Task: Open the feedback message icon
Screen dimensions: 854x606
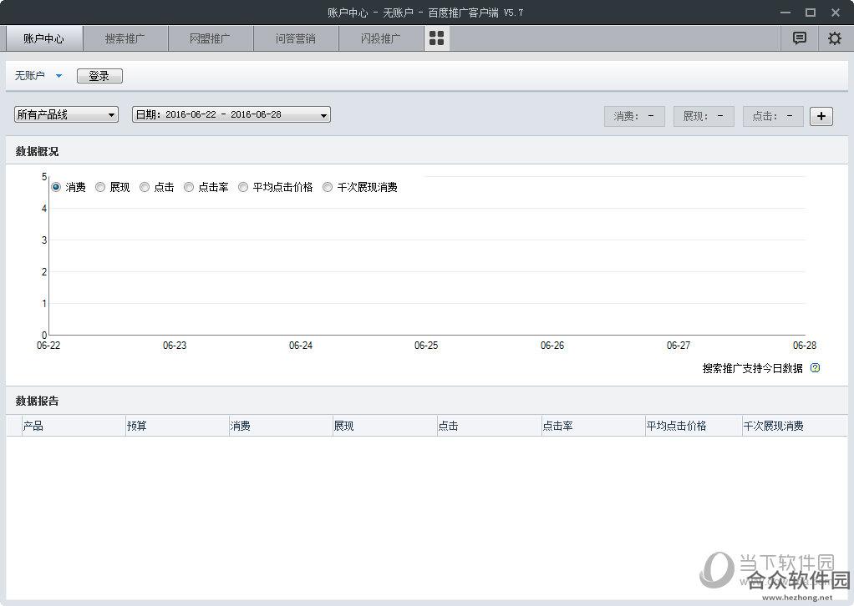Action: point(799,38)
